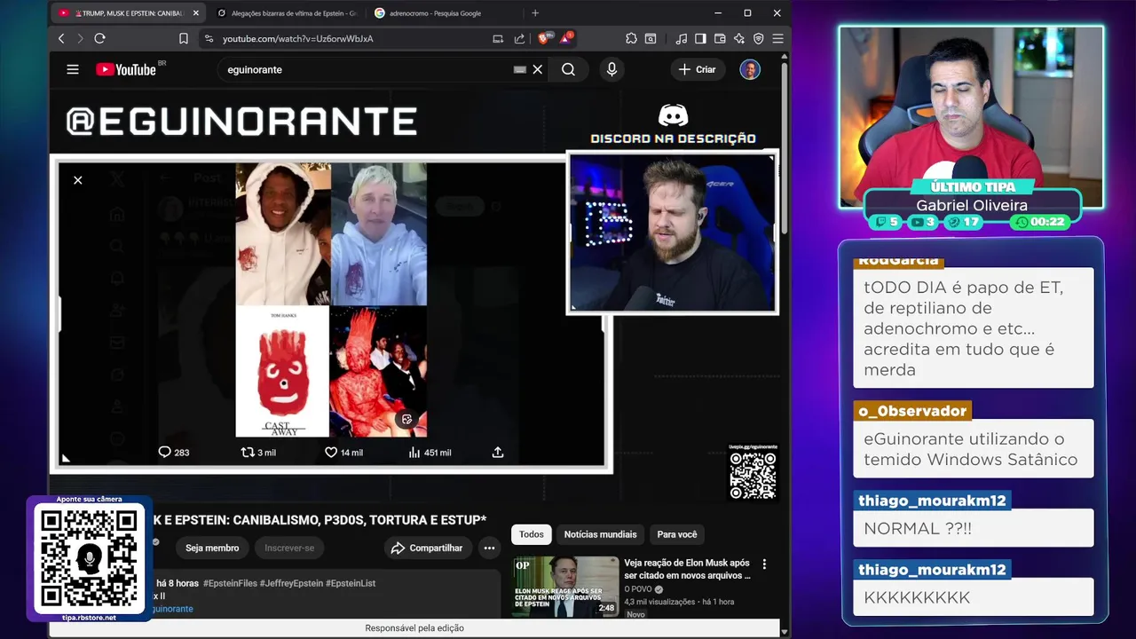Click the #EpsteinFiles hashtag
1136x639 pixels.
pyautogui.click(x=230, y=583)
